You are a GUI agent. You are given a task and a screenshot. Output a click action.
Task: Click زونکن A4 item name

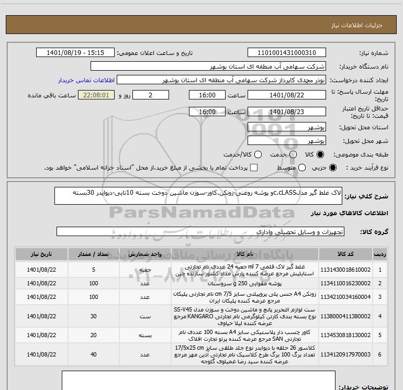(244, 297)
